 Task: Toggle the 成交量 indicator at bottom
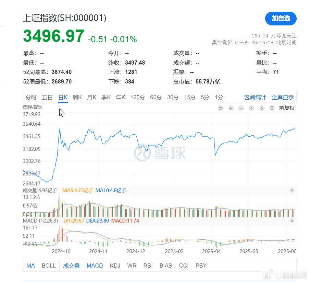71,266
